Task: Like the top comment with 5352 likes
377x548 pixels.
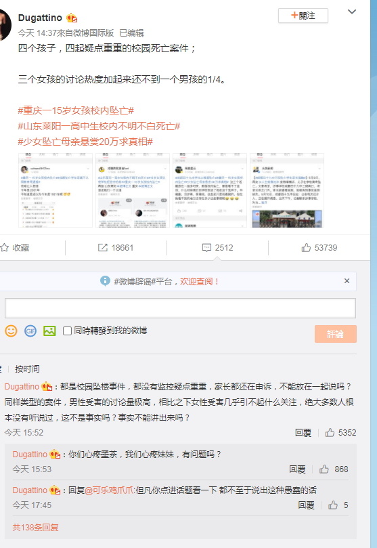Action: 340,433
